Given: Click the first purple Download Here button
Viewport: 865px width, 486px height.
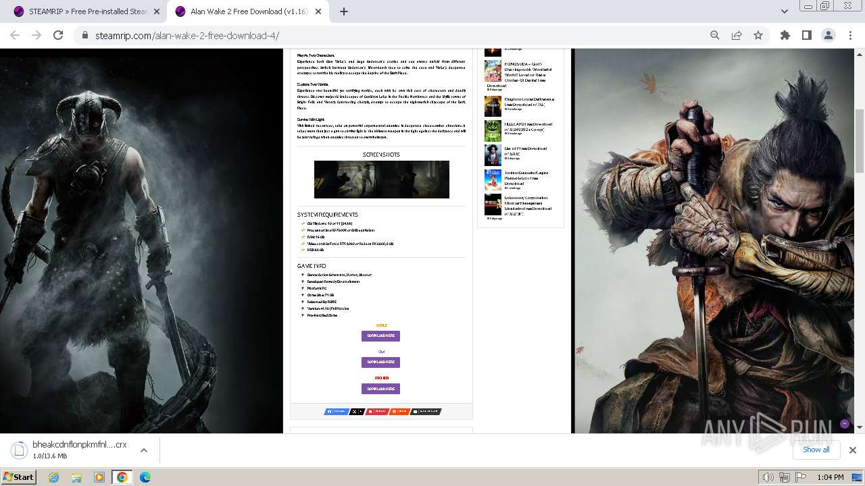Looking at the screenshot, I should click(x=380, y=335).
